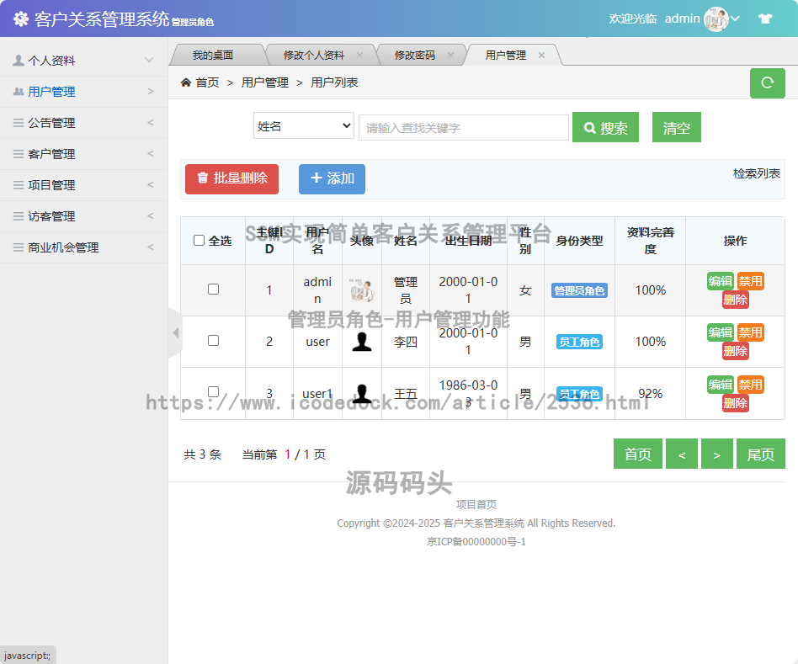The image size is (798, 664).
Task: Click 编辑 for user 李四 row
Action: click(720, 332)
